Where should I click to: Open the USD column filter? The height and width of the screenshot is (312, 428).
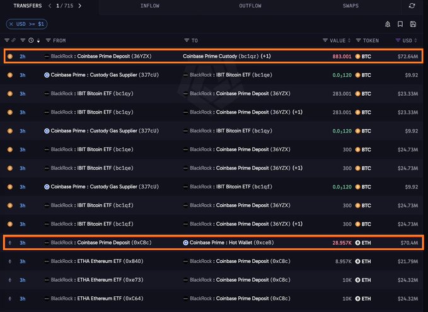398,40
